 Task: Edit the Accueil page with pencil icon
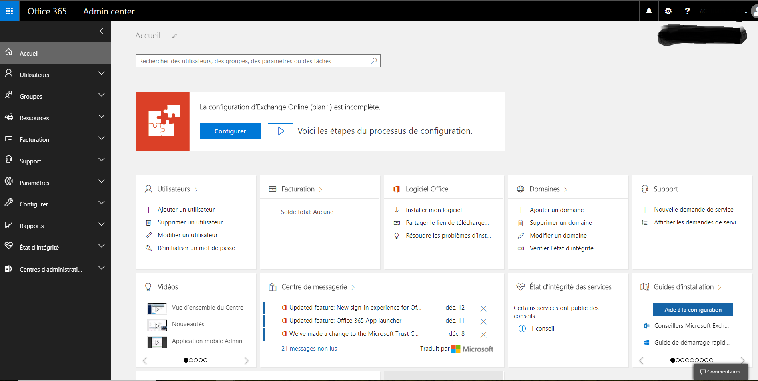tap(175, 36)
